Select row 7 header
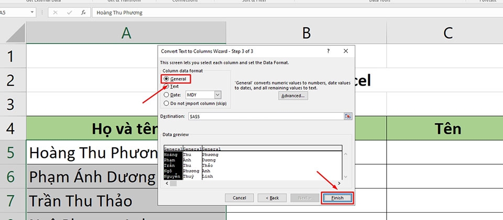The image size is (503, 220). (13, 201)
